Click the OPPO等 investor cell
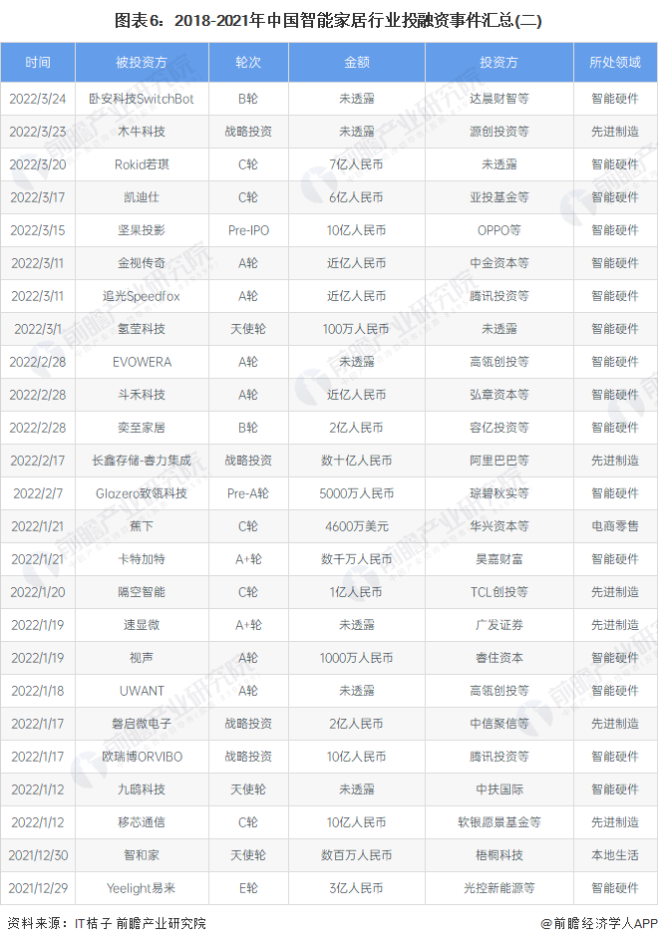Image resolution: width=658 pixels, height=944 pixels. (499, 230)
